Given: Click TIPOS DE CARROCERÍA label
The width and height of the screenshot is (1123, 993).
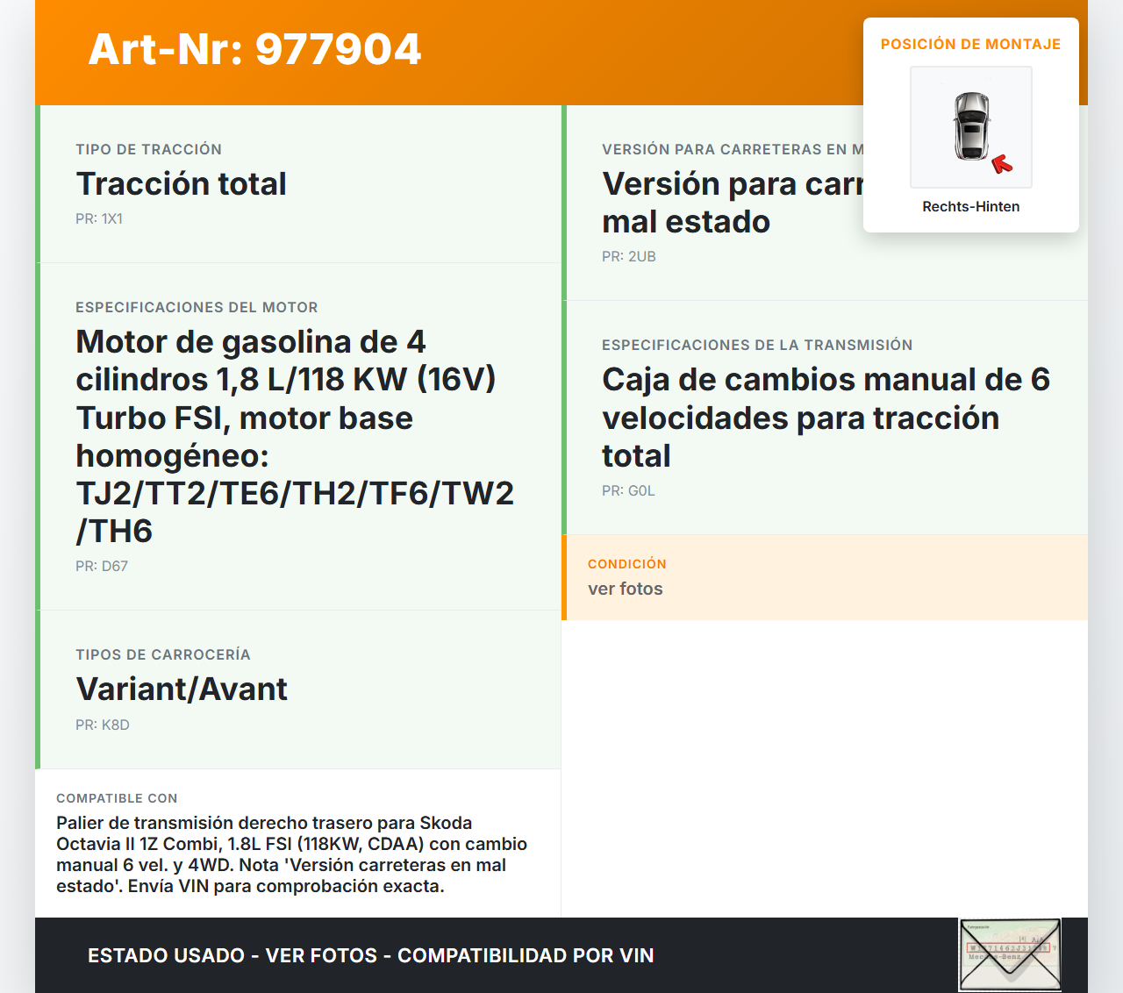Looking at the screenshot, I should [x=163, y=654].
